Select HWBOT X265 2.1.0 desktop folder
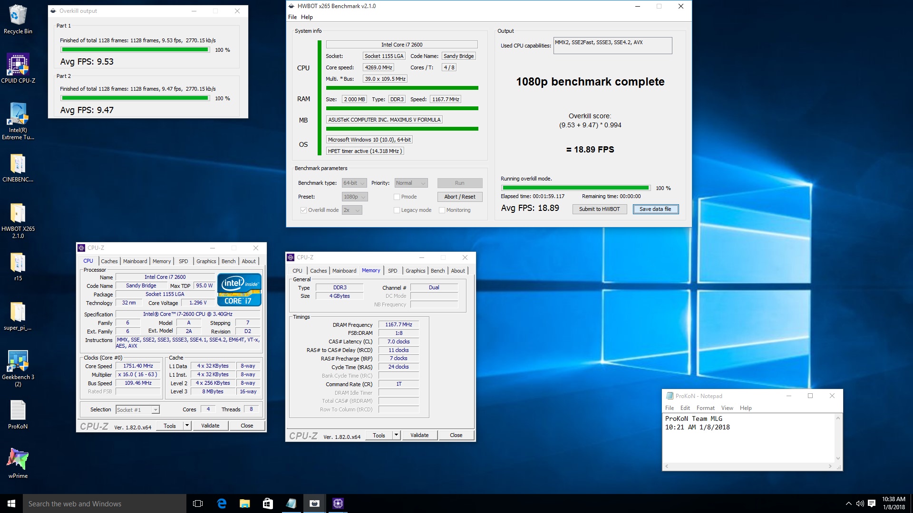This screenshot has width=913, height=513. coord(18,221)
